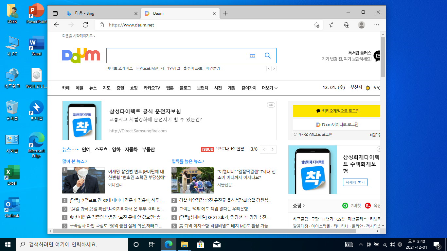
Task: Open the Favorites list icon
Action: click(332, 25)
